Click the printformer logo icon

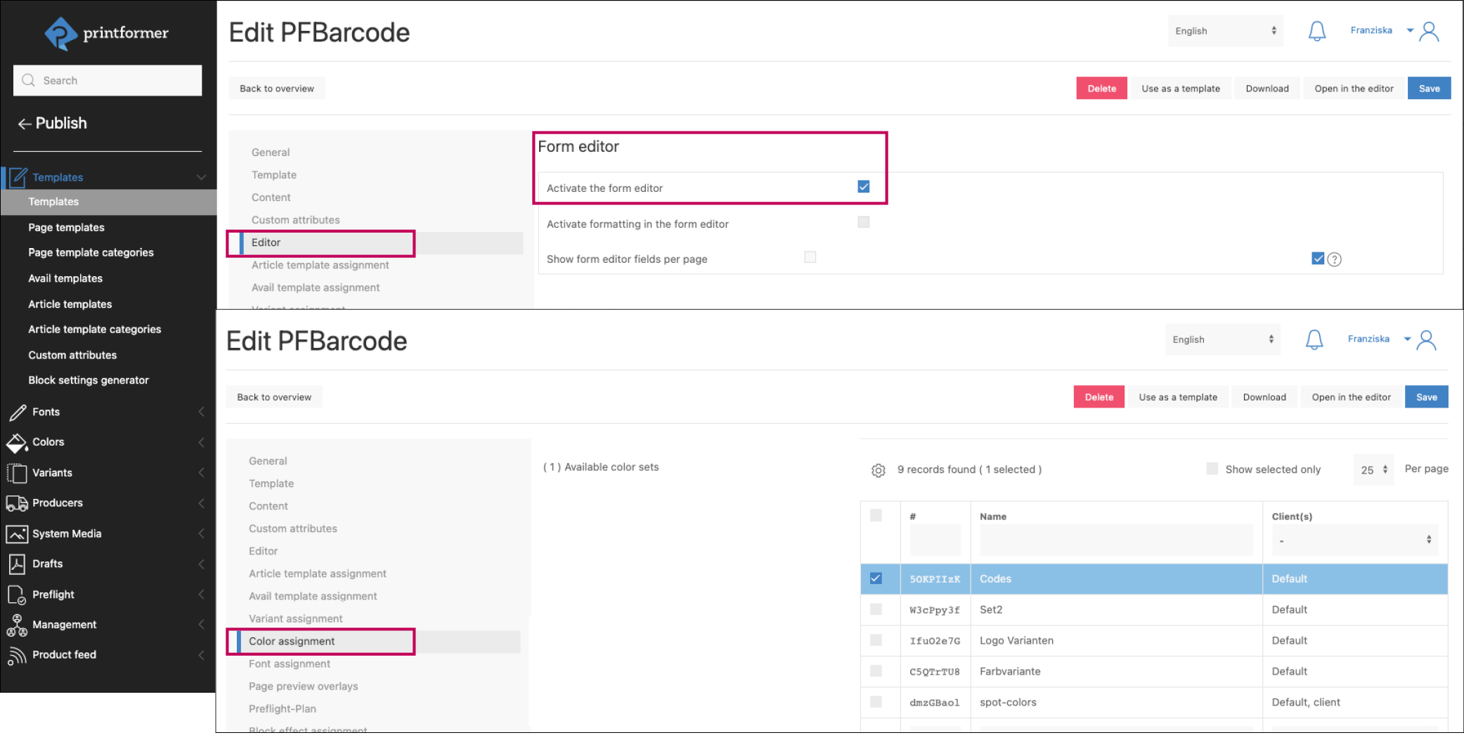pos(60,33)
